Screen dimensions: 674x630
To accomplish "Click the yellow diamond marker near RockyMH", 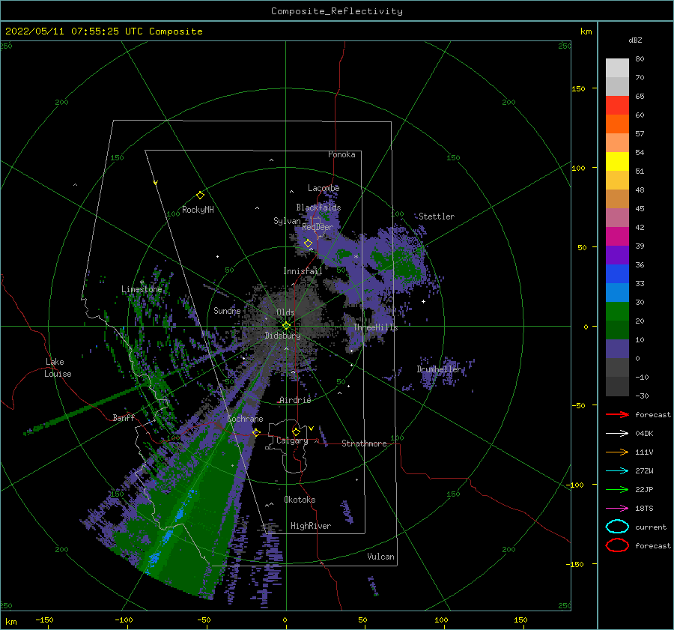I will click(x=200, y=196).
